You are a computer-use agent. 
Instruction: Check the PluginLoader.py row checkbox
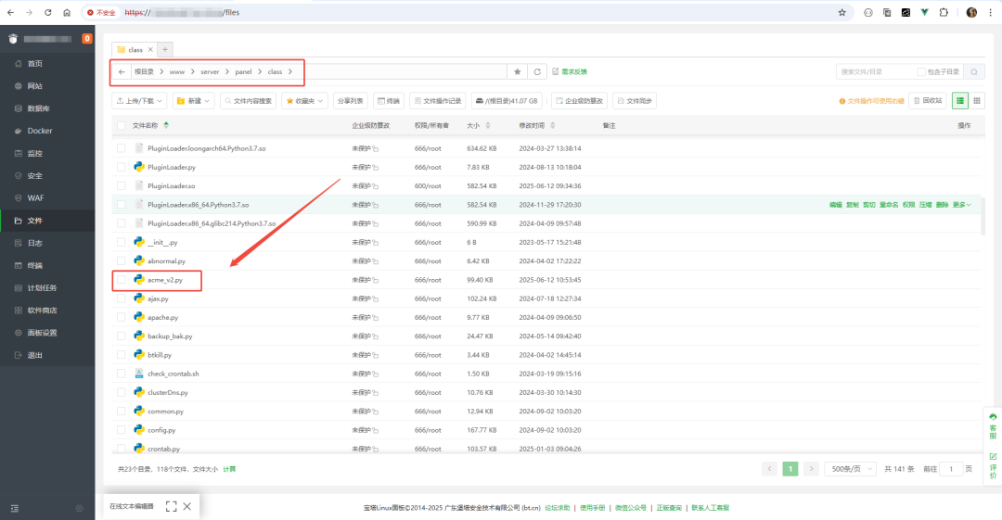coord(121,168)
